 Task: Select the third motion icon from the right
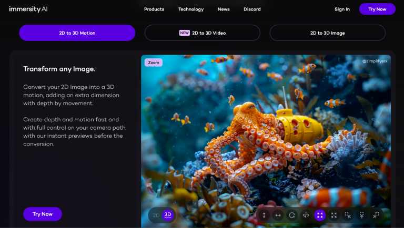[348, 215]
